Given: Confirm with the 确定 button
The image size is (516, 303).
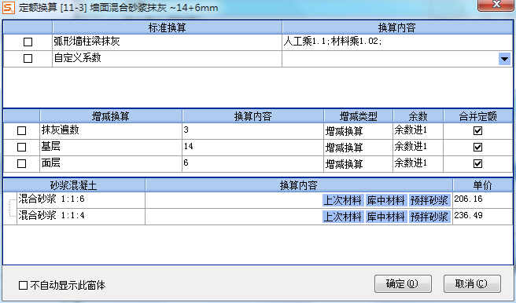Looking at the screenshot, I should 403,283.
